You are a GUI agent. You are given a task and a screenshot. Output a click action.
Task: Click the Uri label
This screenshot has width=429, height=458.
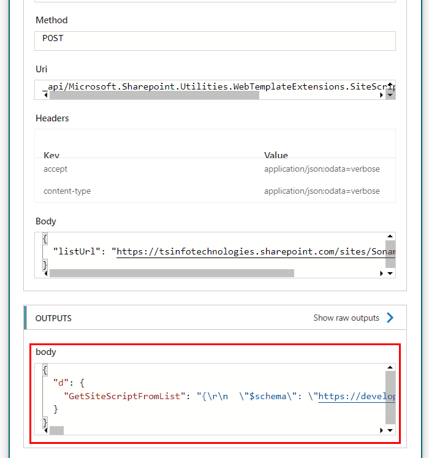pos(41,69)
